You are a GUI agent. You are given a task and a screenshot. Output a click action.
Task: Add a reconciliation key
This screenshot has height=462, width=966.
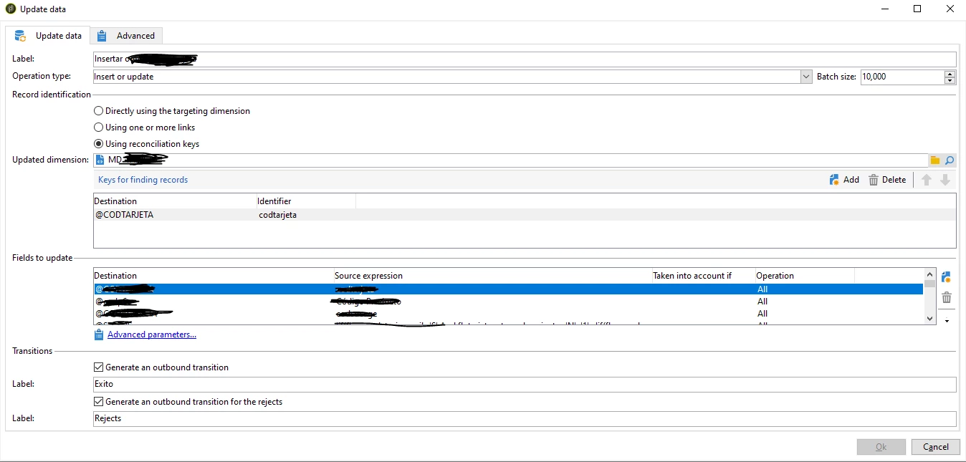point(844,180)
